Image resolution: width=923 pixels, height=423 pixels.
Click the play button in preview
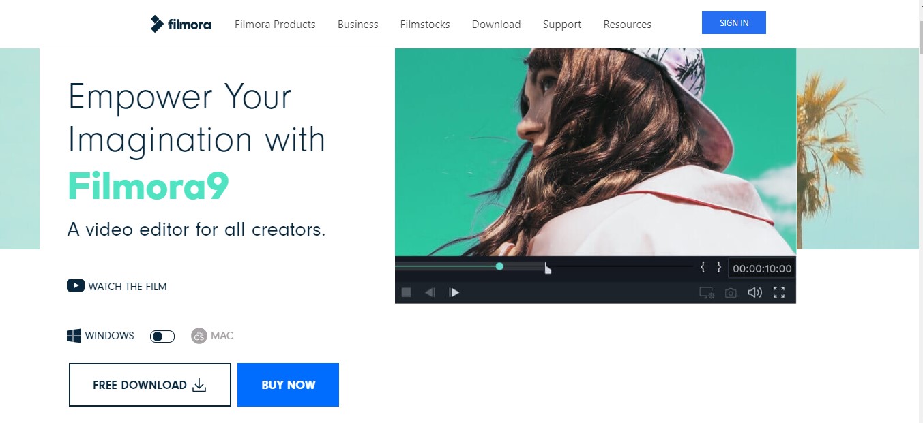coord(454,292)
